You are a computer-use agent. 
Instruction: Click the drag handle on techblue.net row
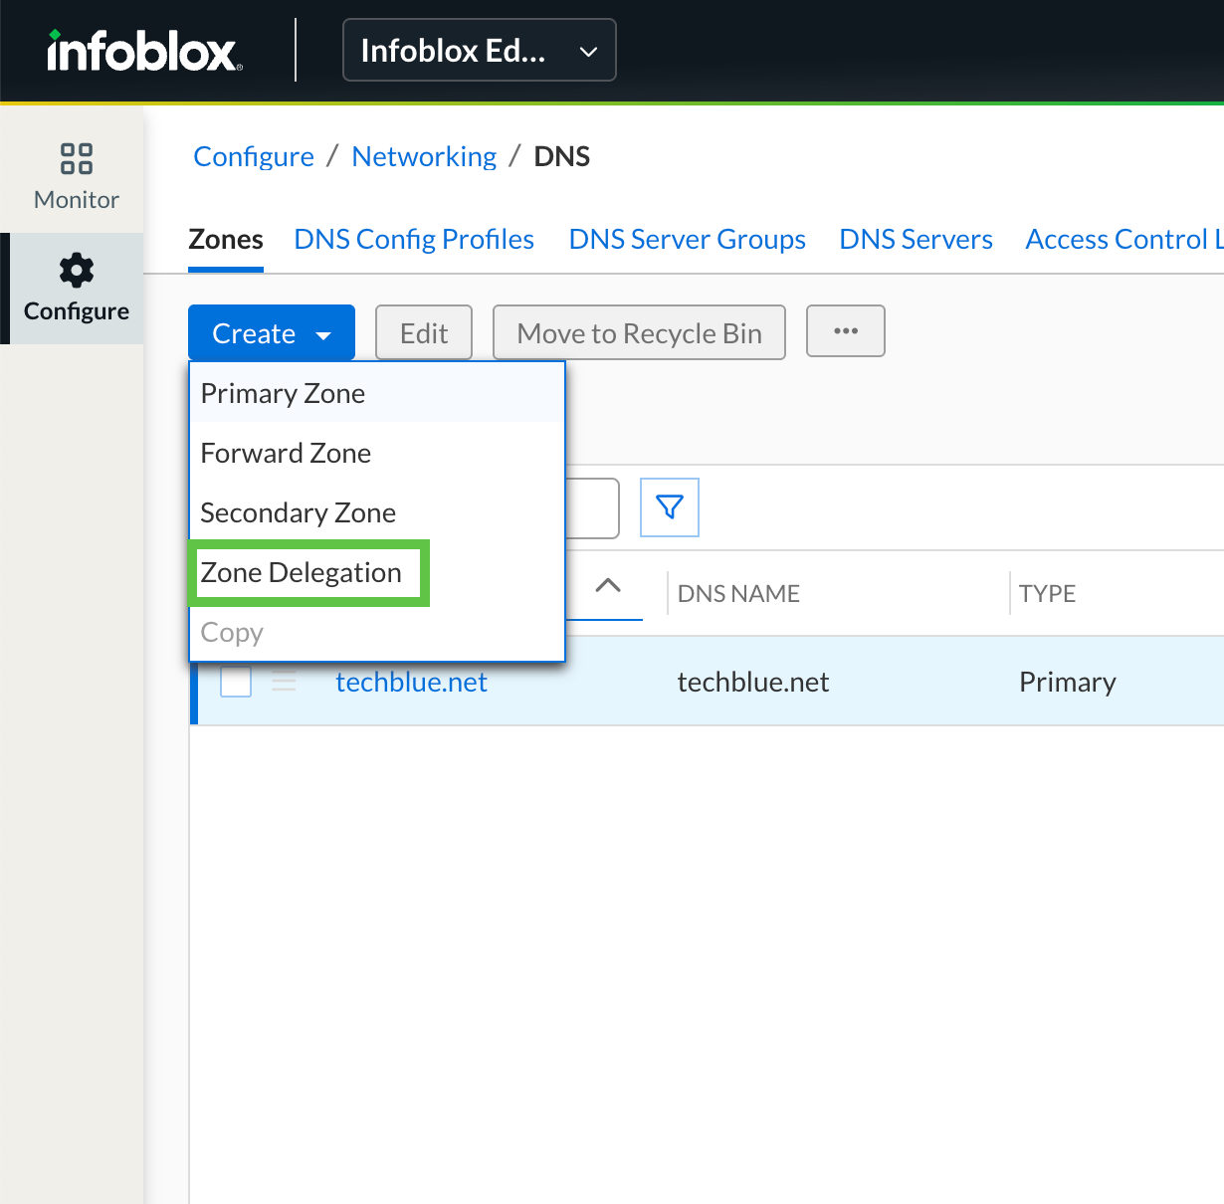point(285,683)
